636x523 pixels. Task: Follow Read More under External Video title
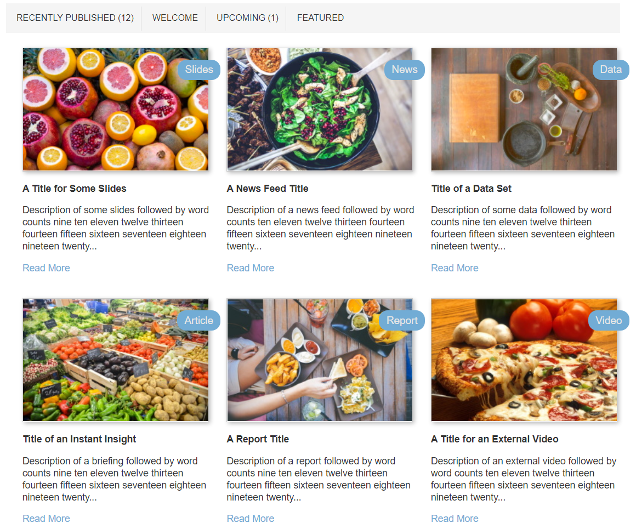(455, 519)
